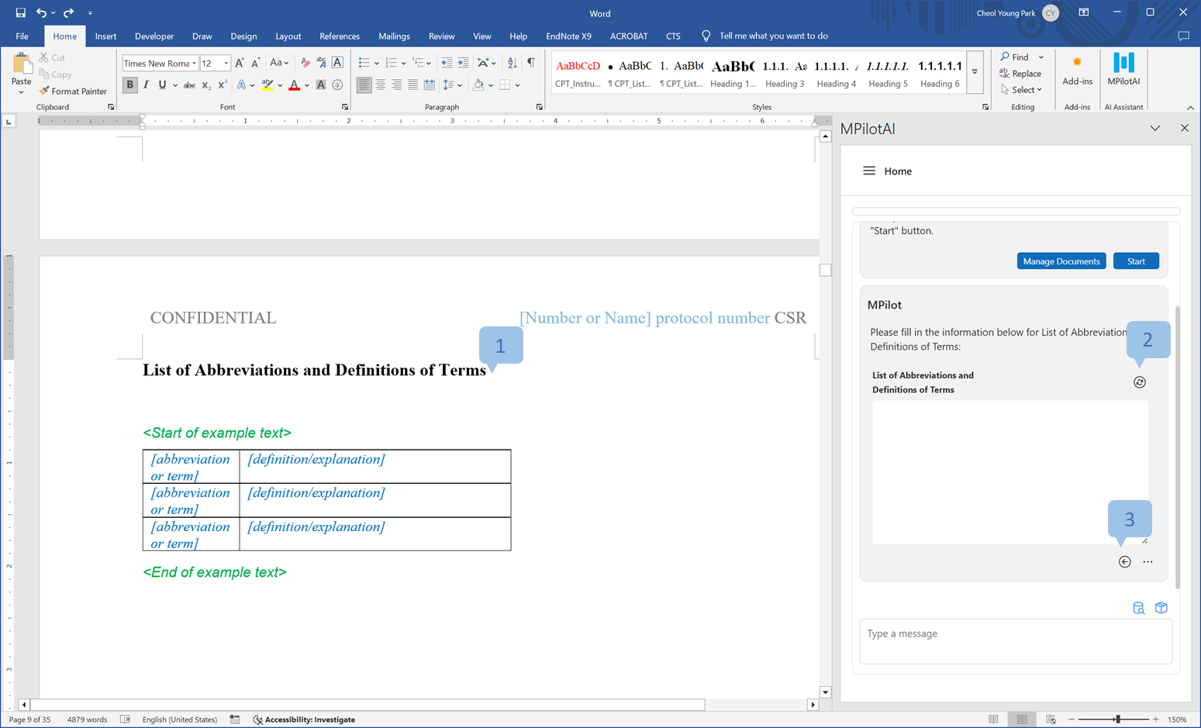Expand the Styles gallery more arrow
The width and height of the screenshot is (1201, 728).
(975, 72)
